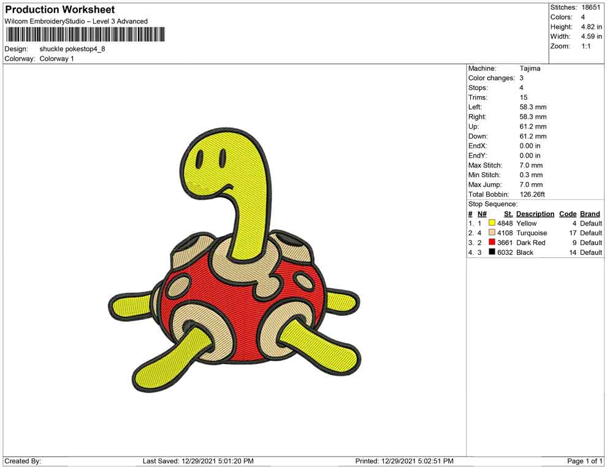Select zoom value '1:1'
The height and width of the screenshot is (467, 607).
[x=586, y=46]
